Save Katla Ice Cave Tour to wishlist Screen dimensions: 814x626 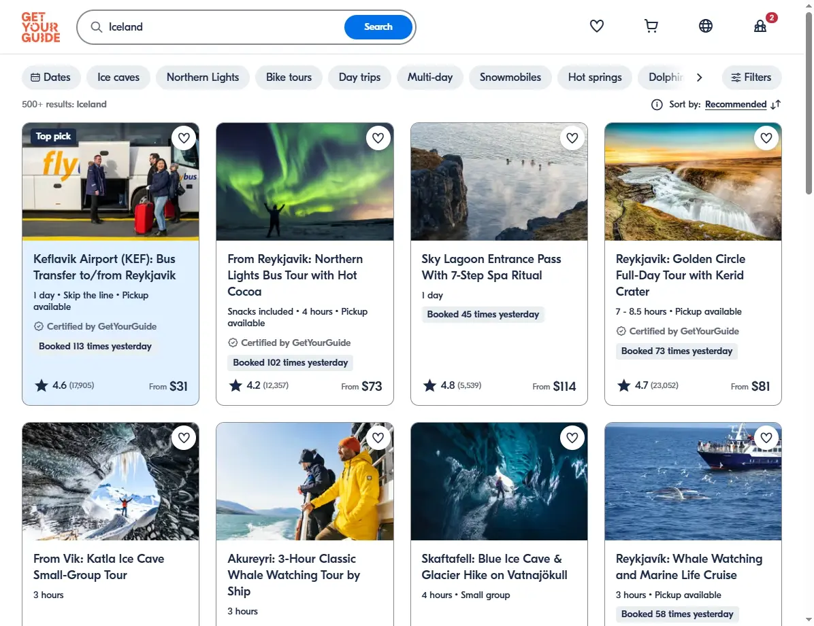click(x=184, y=438)
